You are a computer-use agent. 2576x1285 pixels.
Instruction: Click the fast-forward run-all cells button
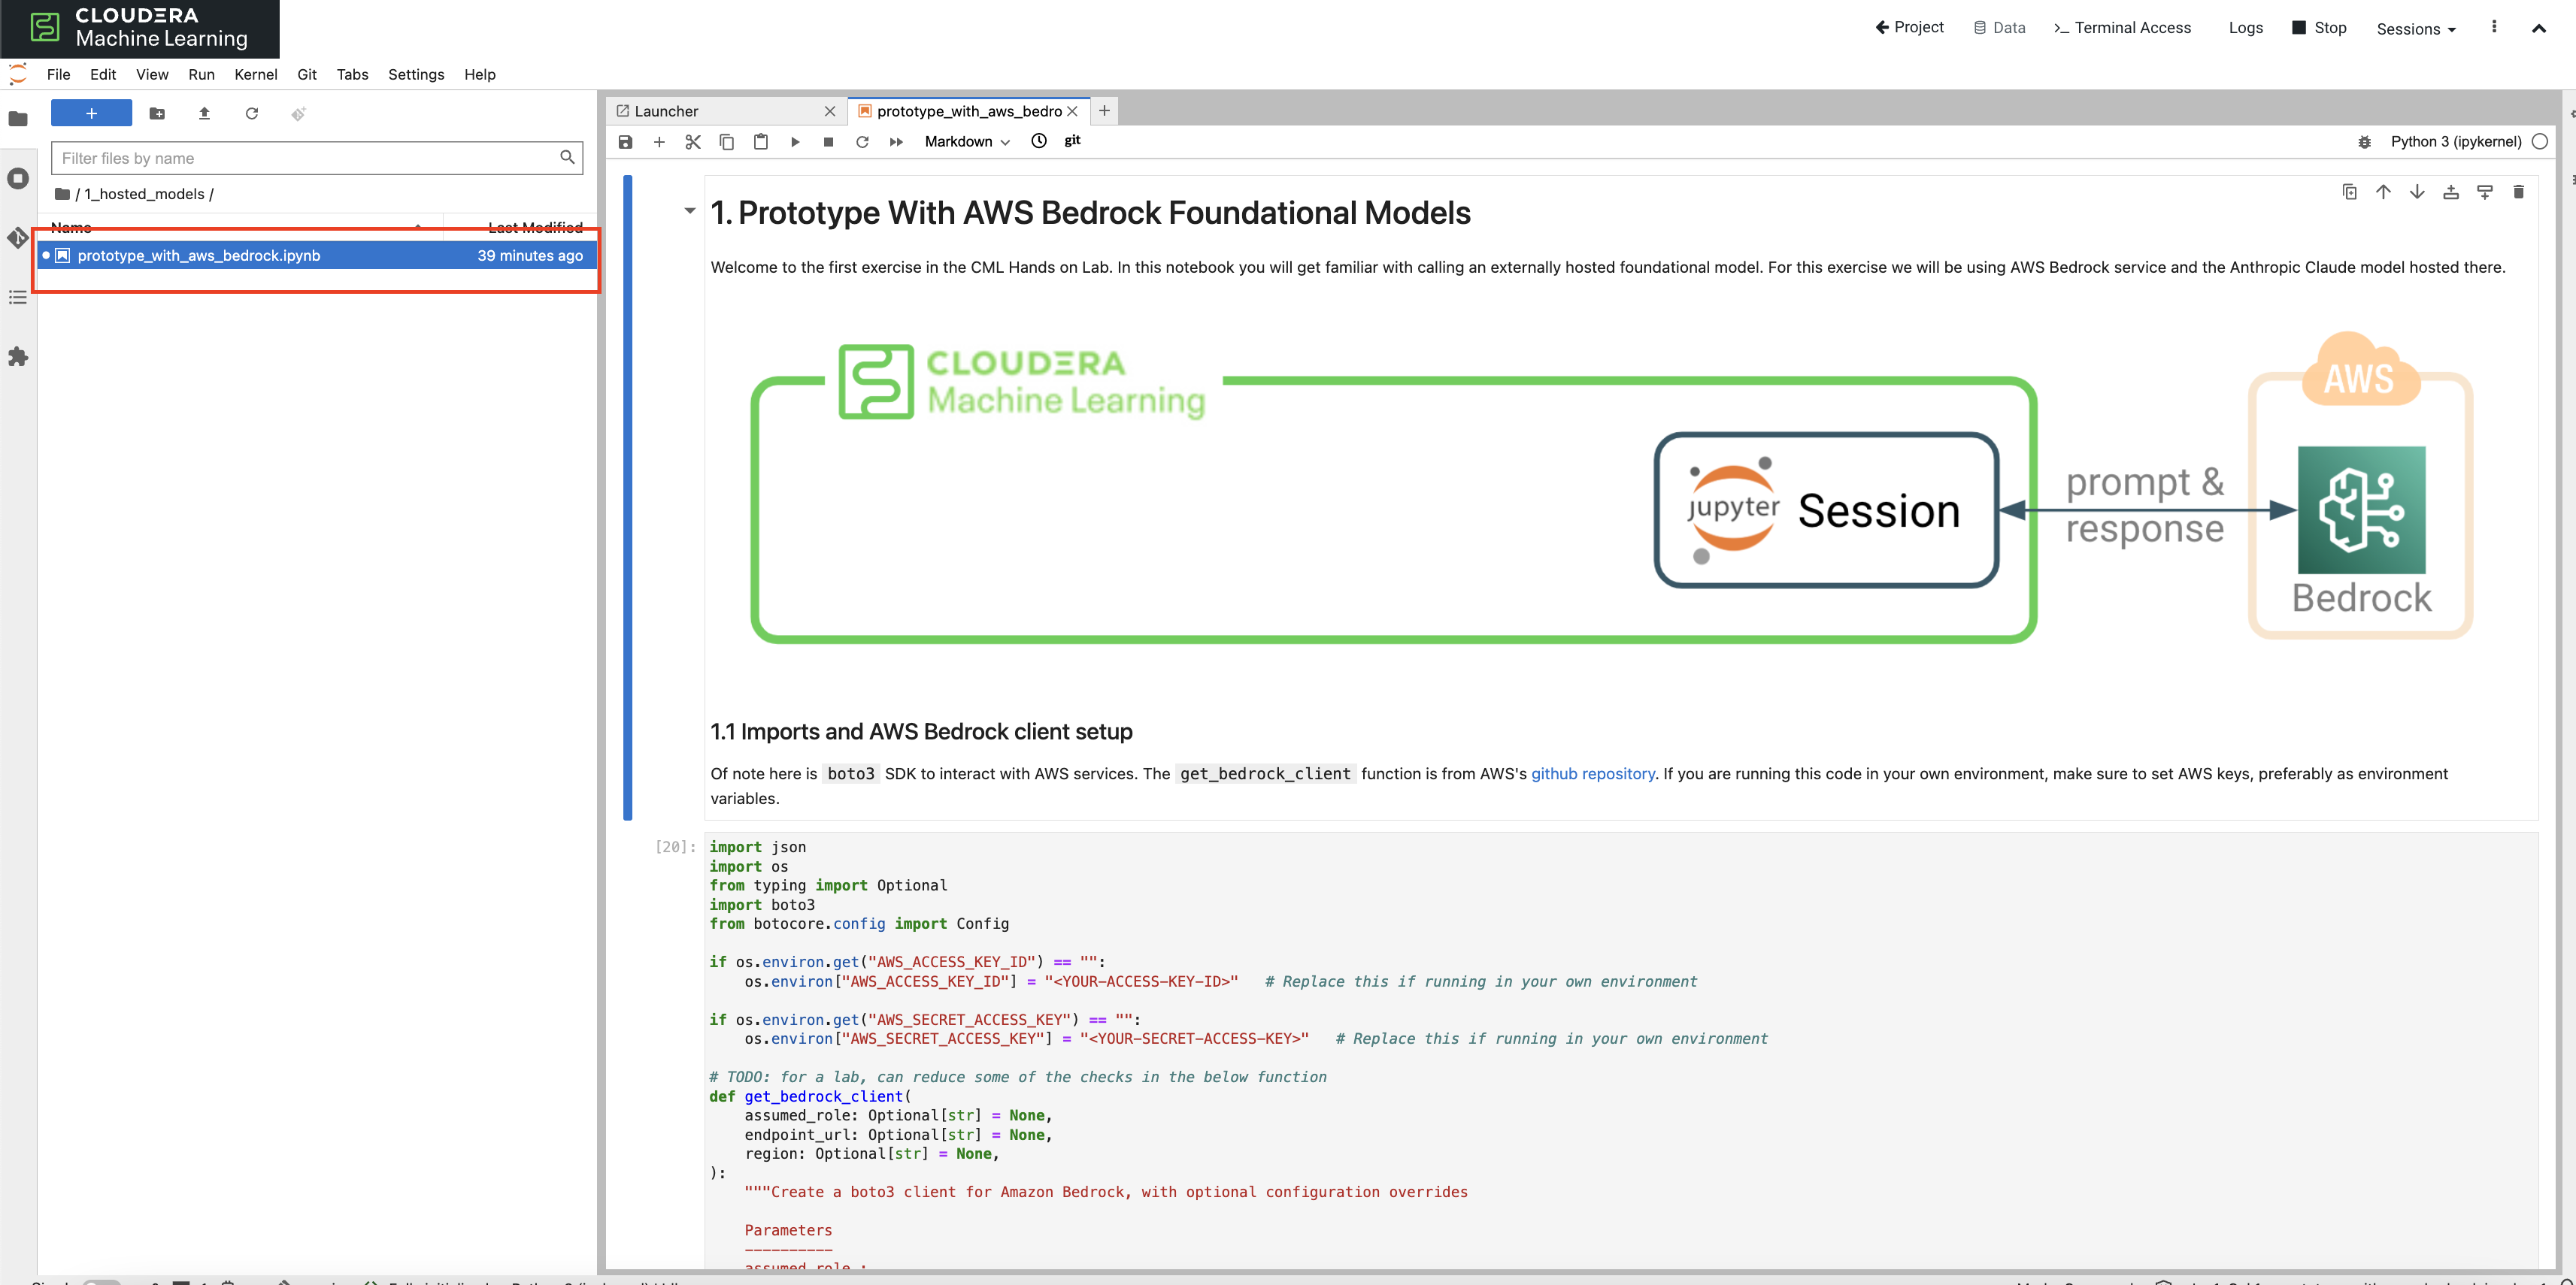pyautogui.click(x=897, y=141)
